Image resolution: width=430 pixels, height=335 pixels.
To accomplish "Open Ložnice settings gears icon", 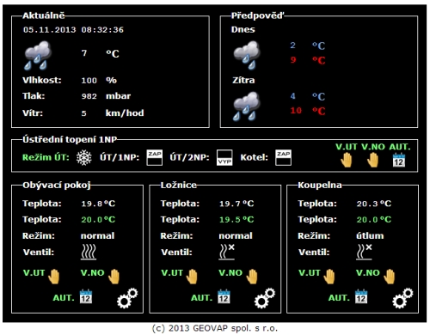I will coord(265,298).
